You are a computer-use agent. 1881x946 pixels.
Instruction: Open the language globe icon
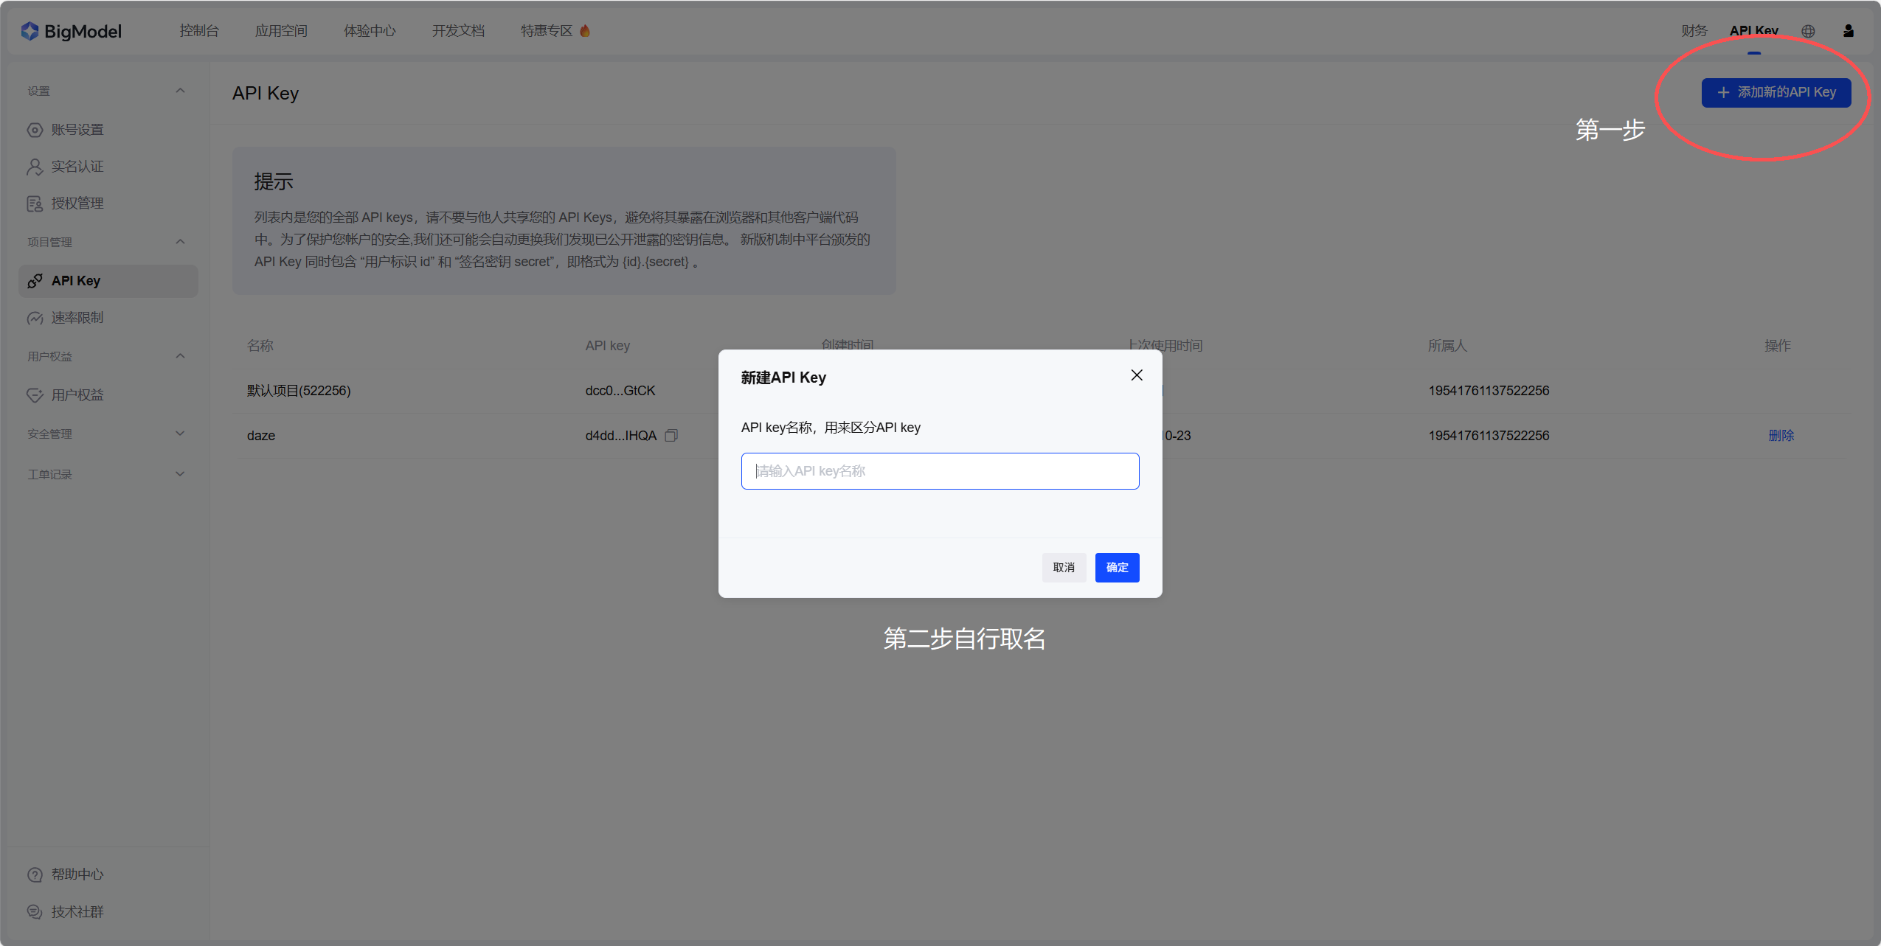[x=1806, y=30]
